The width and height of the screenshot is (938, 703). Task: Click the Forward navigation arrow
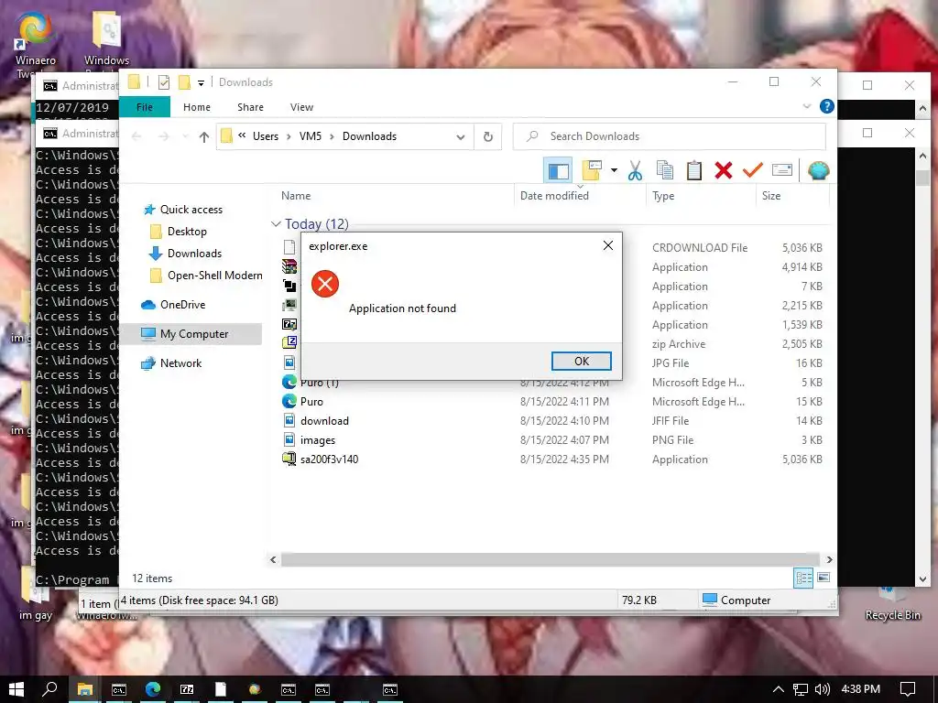(164, 137)
